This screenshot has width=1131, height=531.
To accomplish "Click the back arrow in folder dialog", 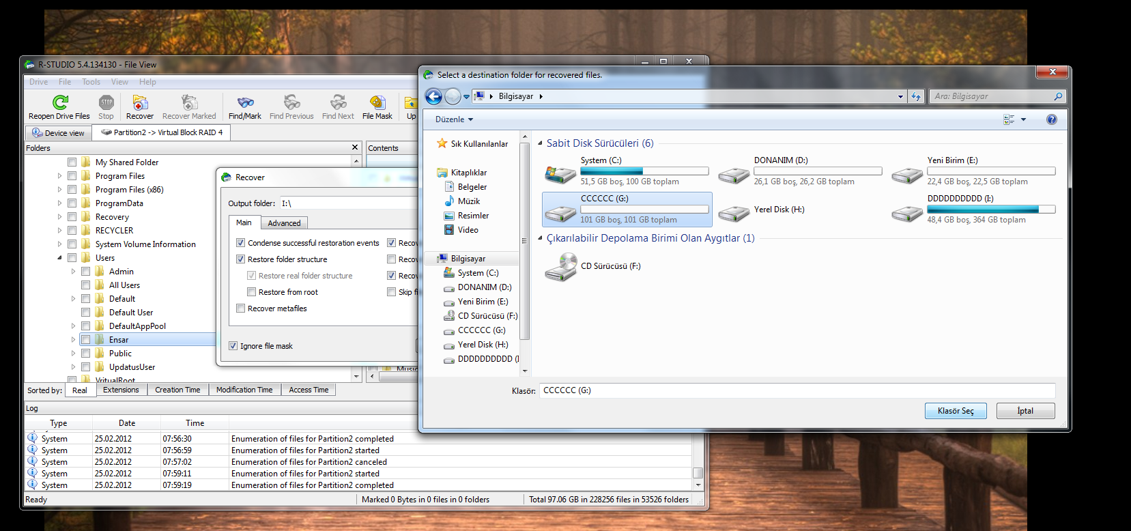I will click(x=433, y=97).
